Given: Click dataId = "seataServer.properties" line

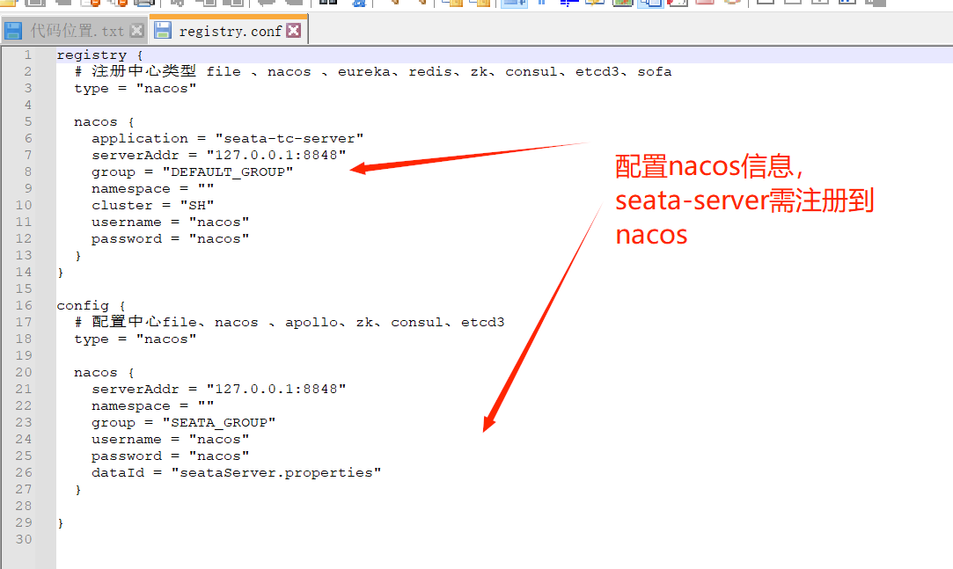Looking at the screenshot, I should tap(237, 472).
